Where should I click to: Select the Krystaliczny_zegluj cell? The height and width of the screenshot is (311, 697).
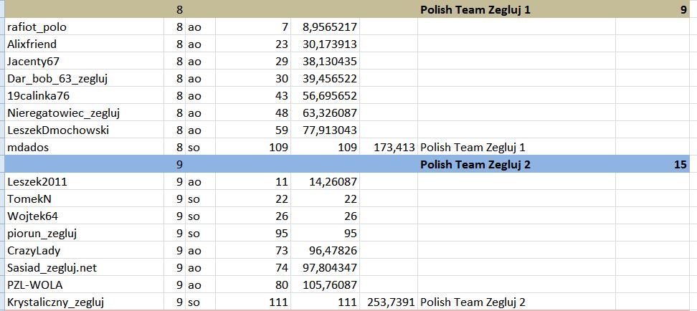tap(84, 302)
